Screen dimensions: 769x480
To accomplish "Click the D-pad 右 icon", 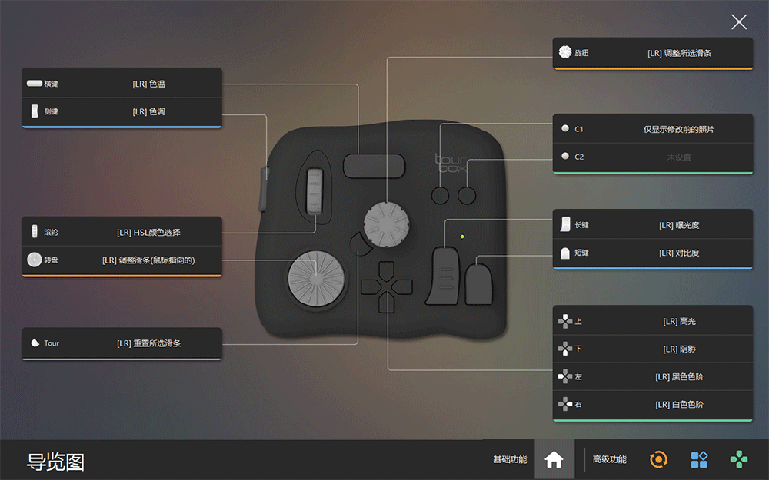I will coord(565,404).
